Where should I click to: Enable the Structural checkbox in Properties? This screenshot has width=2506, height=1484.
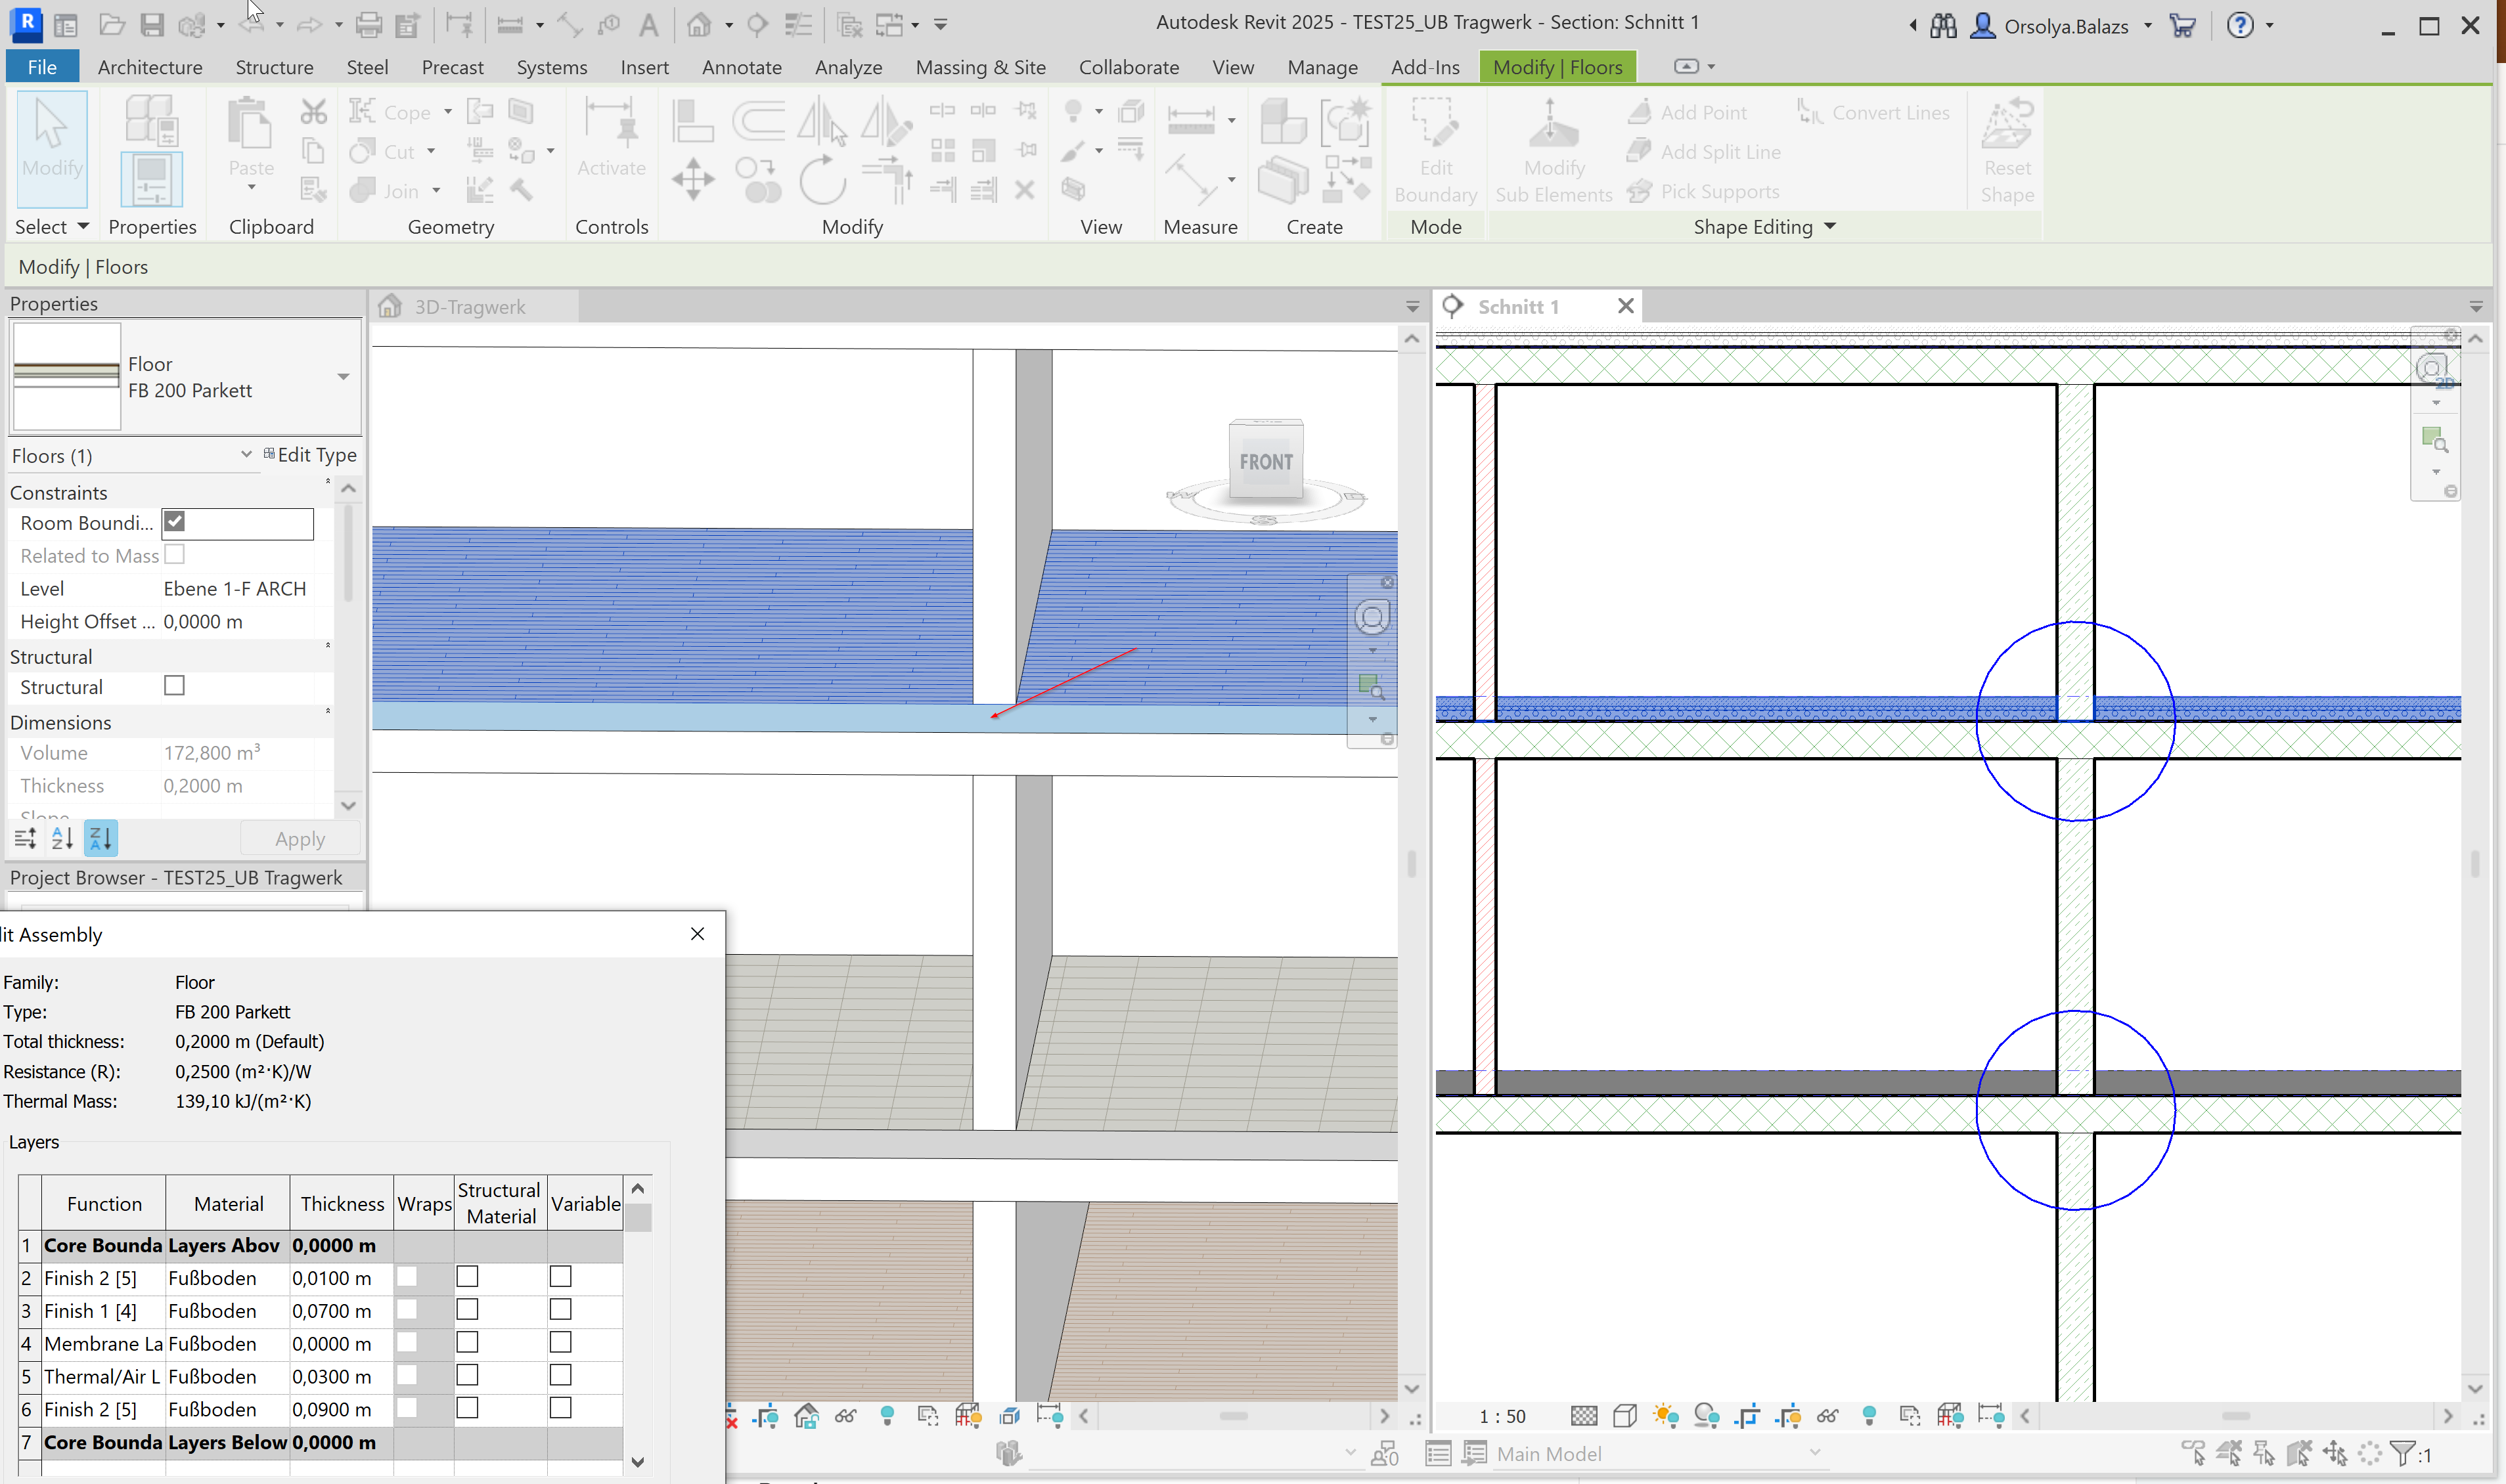click(175, 686)
